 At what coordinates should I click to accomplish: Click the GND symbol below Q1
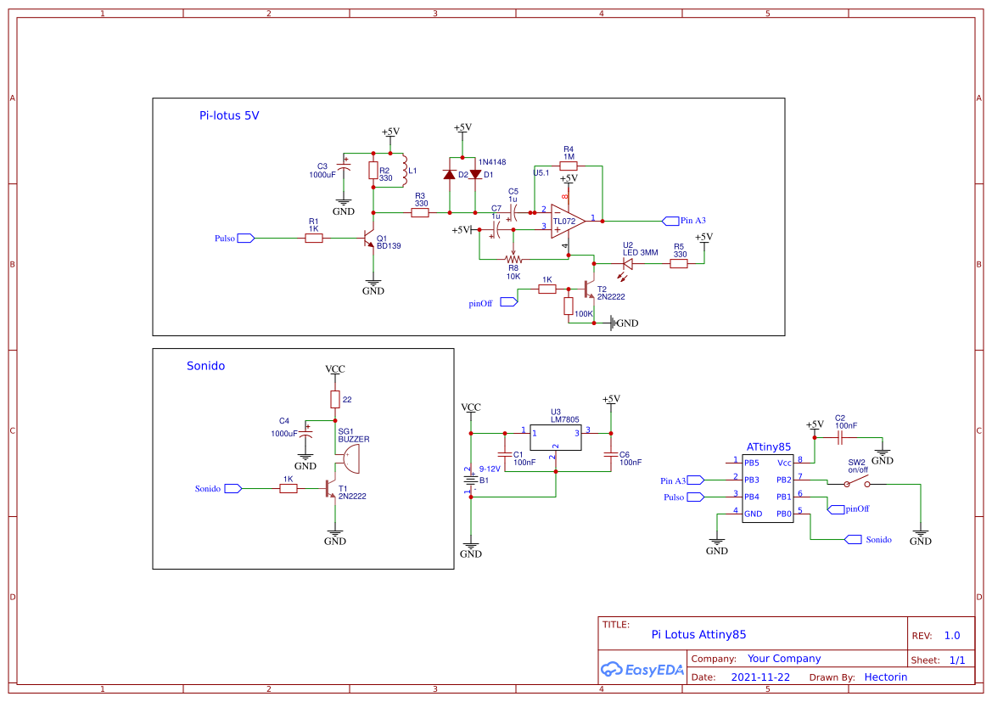pos(372,284)
